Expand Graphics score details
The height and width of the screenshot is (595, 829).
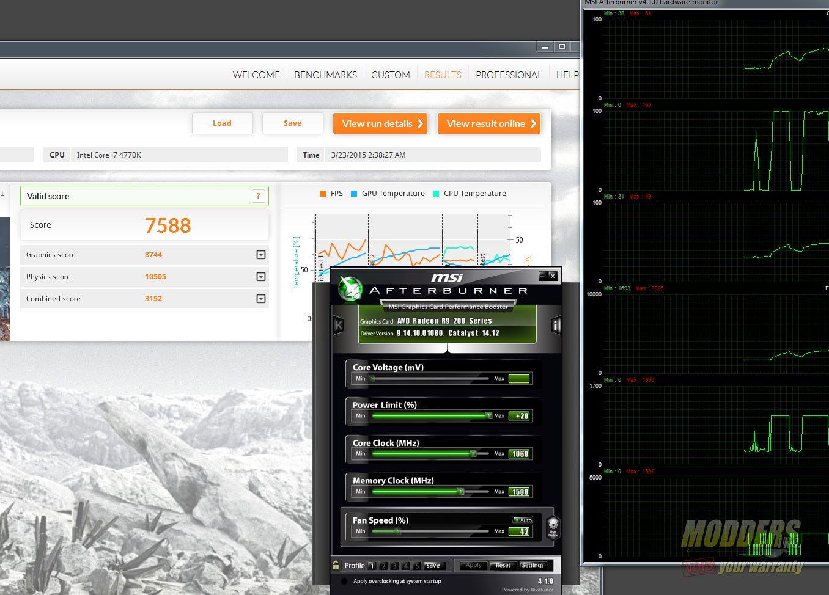[x=261, y=255]
